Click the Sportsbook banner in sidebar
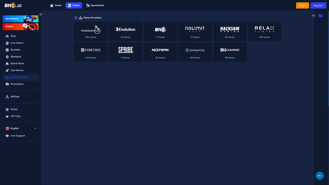Screen dimensions: 329x185 tap(20, 19)
